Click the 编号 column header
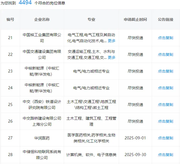The width and height of the screenshot is (180, 164). coord(10,19)
